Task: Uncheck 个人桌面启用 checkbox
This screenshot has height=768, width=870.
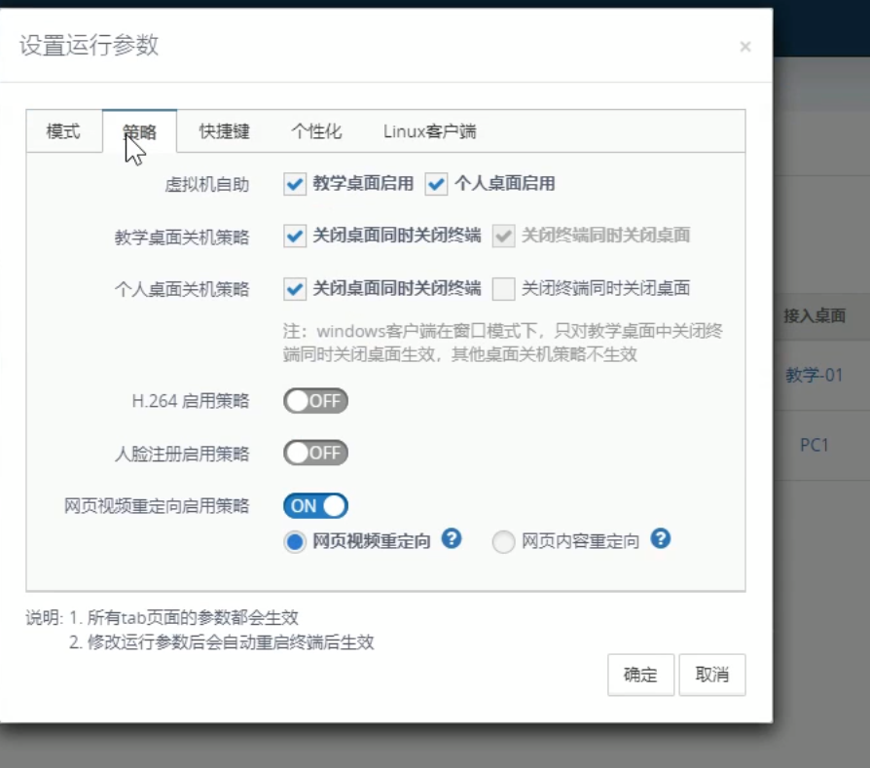Action: 437,184
